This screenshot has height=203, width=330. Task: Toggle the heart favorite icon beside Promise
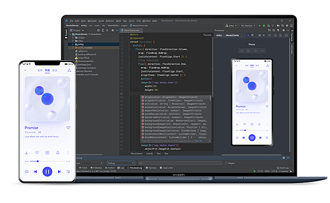click(69, 128)
